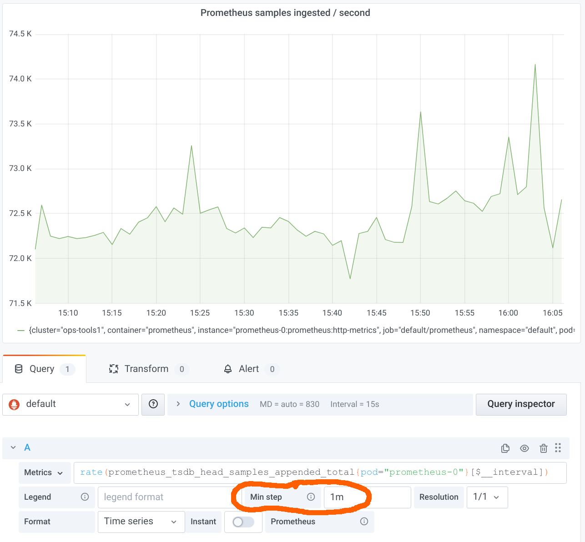This screenshot has width=585, height=542.
Task: Toggle the series in the graph legend
Action: (296, 330)
